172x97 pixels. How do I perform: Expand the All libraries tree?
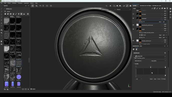tap(5, 9)
